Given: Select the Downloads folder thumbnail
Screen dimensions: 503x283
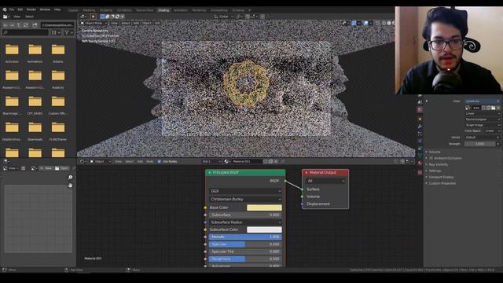Looking at the screenshot, I should coord(35,128).
